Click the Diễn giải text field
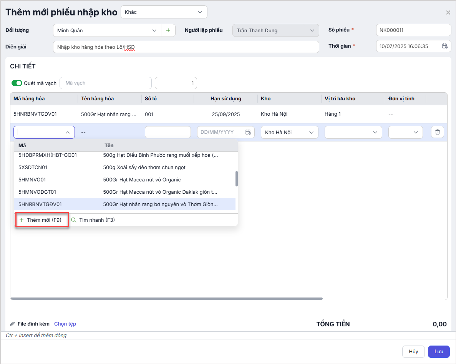Viewport: 456px width, 364px height. [186, 47]
